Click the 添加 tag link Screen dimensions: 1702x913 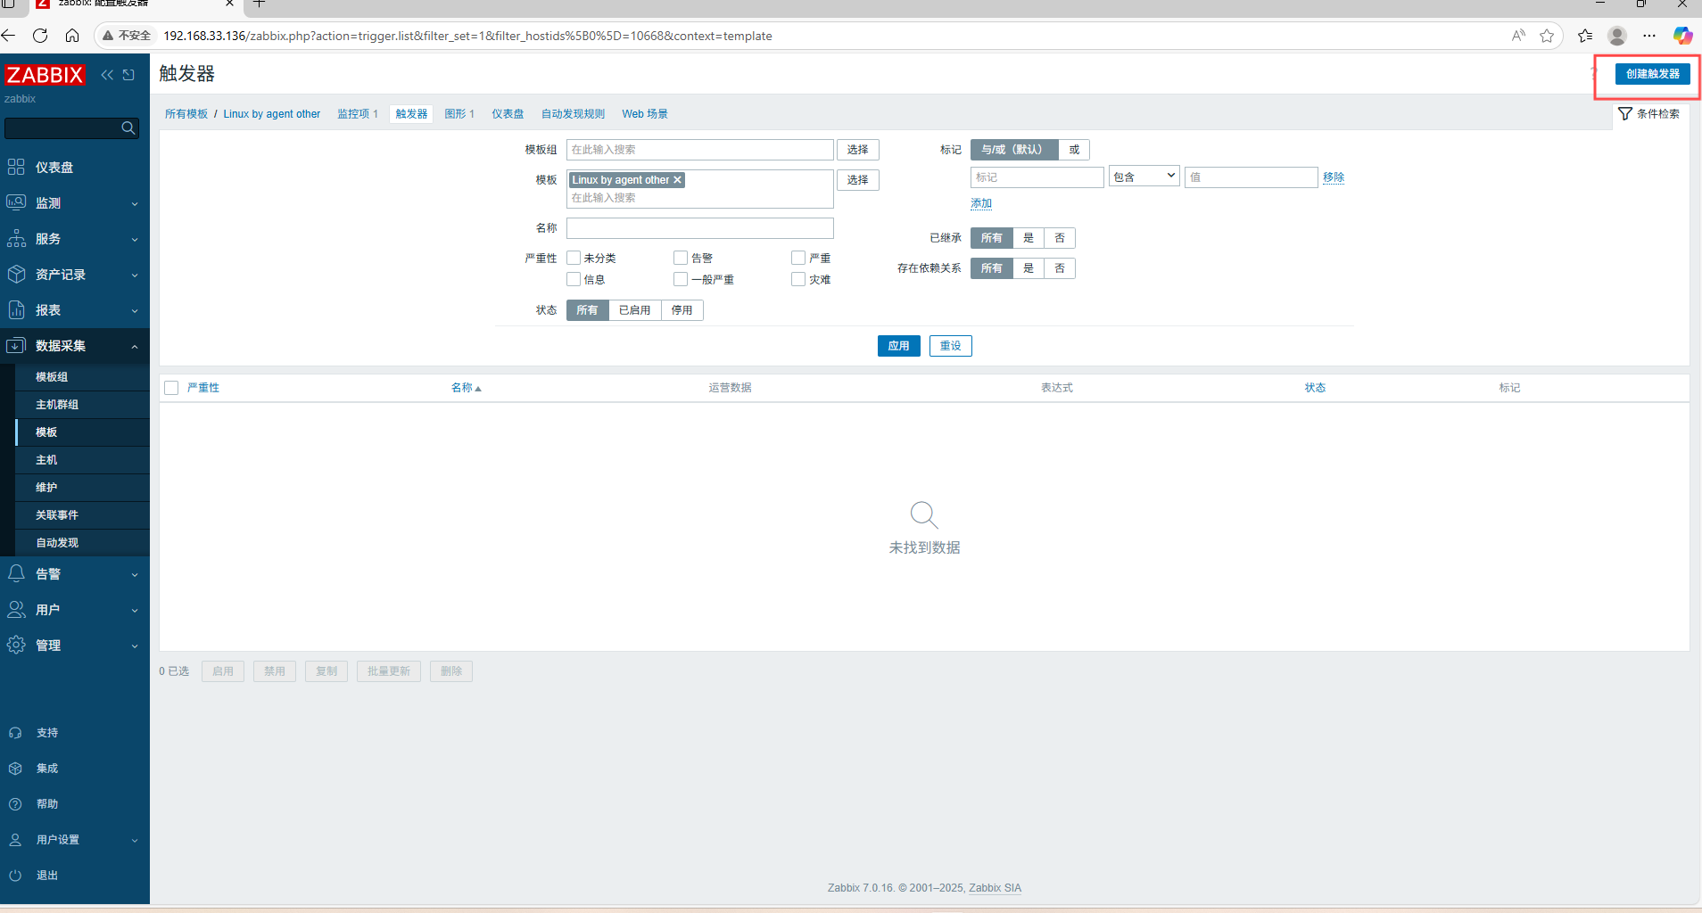tap(981, 203)
